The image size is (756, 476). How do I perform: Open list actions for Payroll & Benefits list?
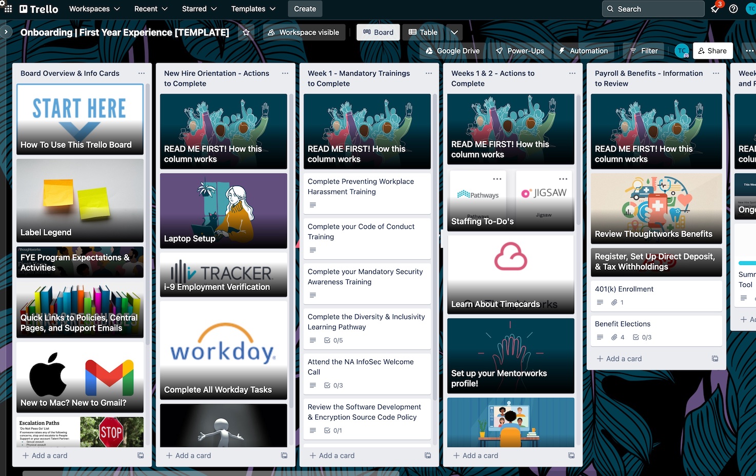pyautogui.click(x=715, y=73)
